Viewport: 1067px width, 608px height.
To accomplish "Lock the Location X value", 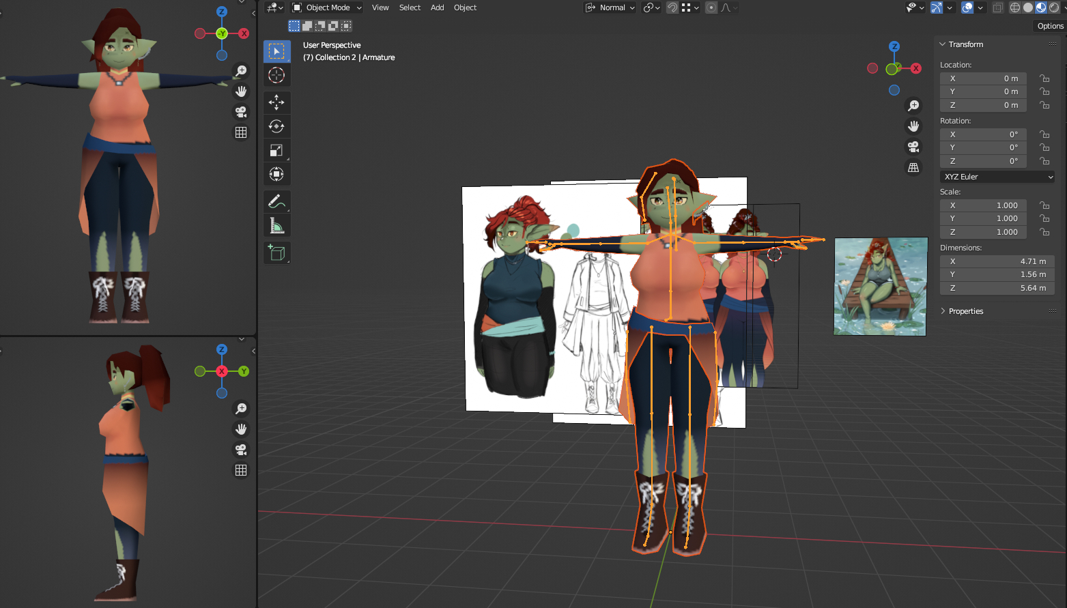I will 1044,78.
